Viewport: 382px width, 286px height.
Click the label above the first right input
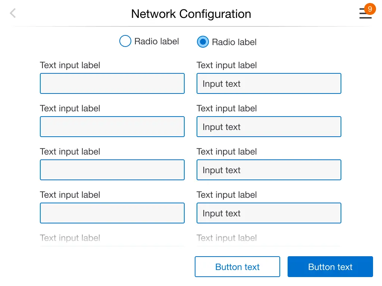[227, 65]
